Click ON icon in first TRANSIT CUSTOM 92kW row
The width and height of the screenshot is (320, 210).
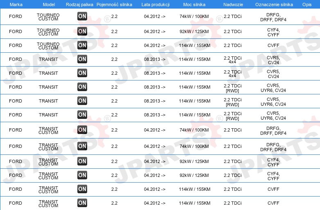[x=82, y=161]
